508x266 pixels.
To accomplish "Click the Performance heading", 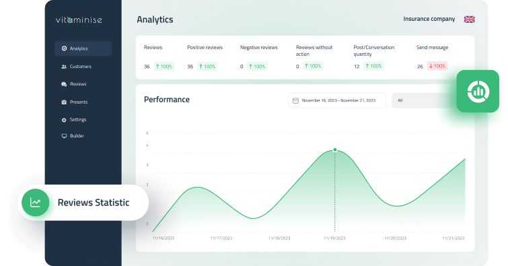I will pos(167,100).
